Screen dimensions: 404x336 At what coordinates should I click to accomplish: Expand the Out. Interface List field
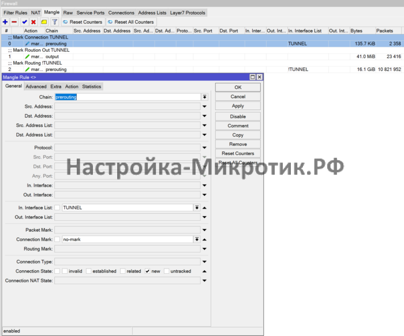[204, 217]
